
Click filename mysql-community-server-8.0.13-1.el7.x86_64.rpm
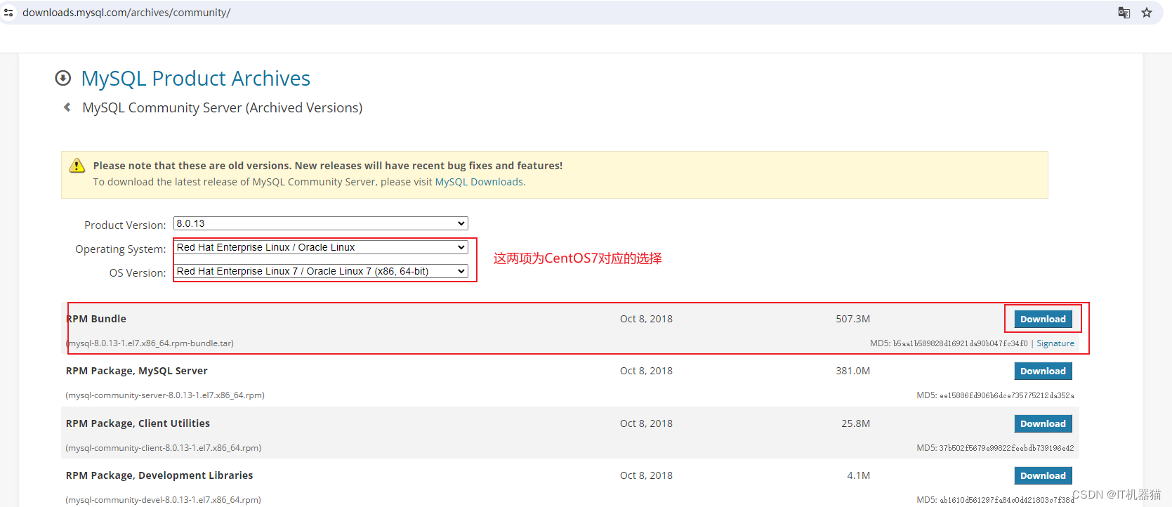[165, 395]
